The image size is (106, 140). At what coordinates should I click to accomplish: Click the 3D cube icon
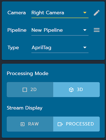point(71,90)
